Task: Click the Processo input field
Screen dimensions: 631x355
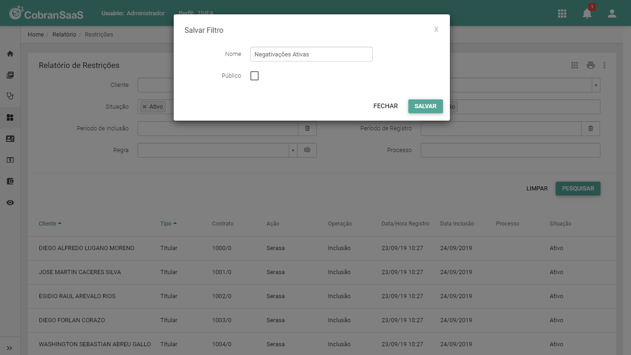Action: 510,150
